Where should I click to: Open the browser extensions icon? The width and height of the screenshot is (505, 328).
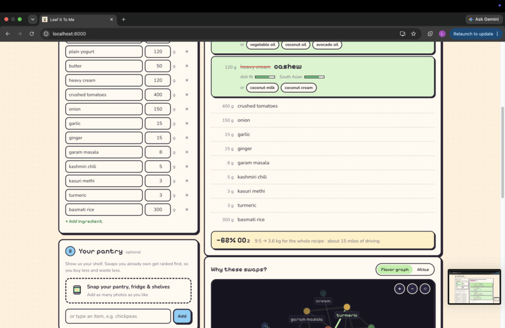pos(430,33)
